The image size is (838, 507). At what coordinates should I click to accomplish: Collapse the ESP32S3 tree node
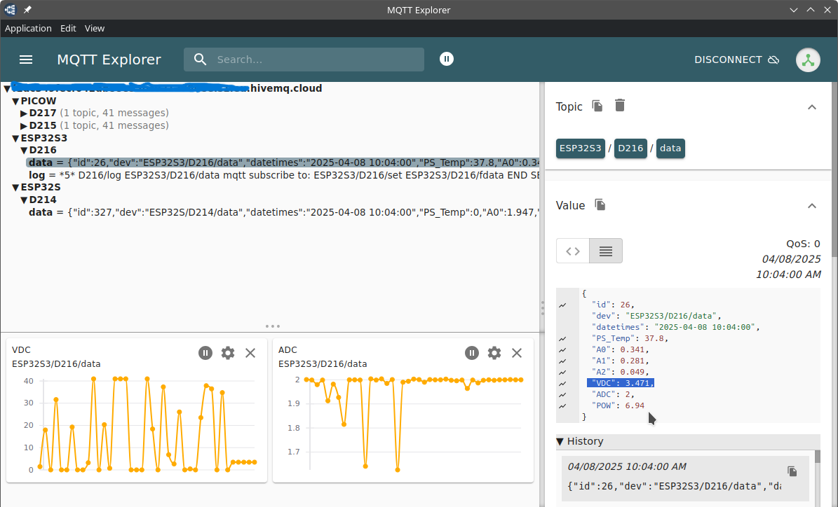coord(15,138)
